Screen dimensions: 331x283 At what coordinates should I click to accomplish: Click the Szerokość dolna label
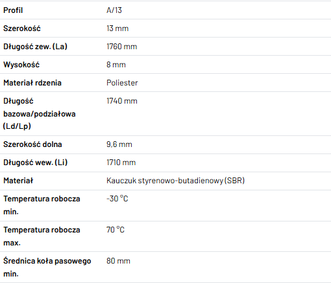coord(32,144)
